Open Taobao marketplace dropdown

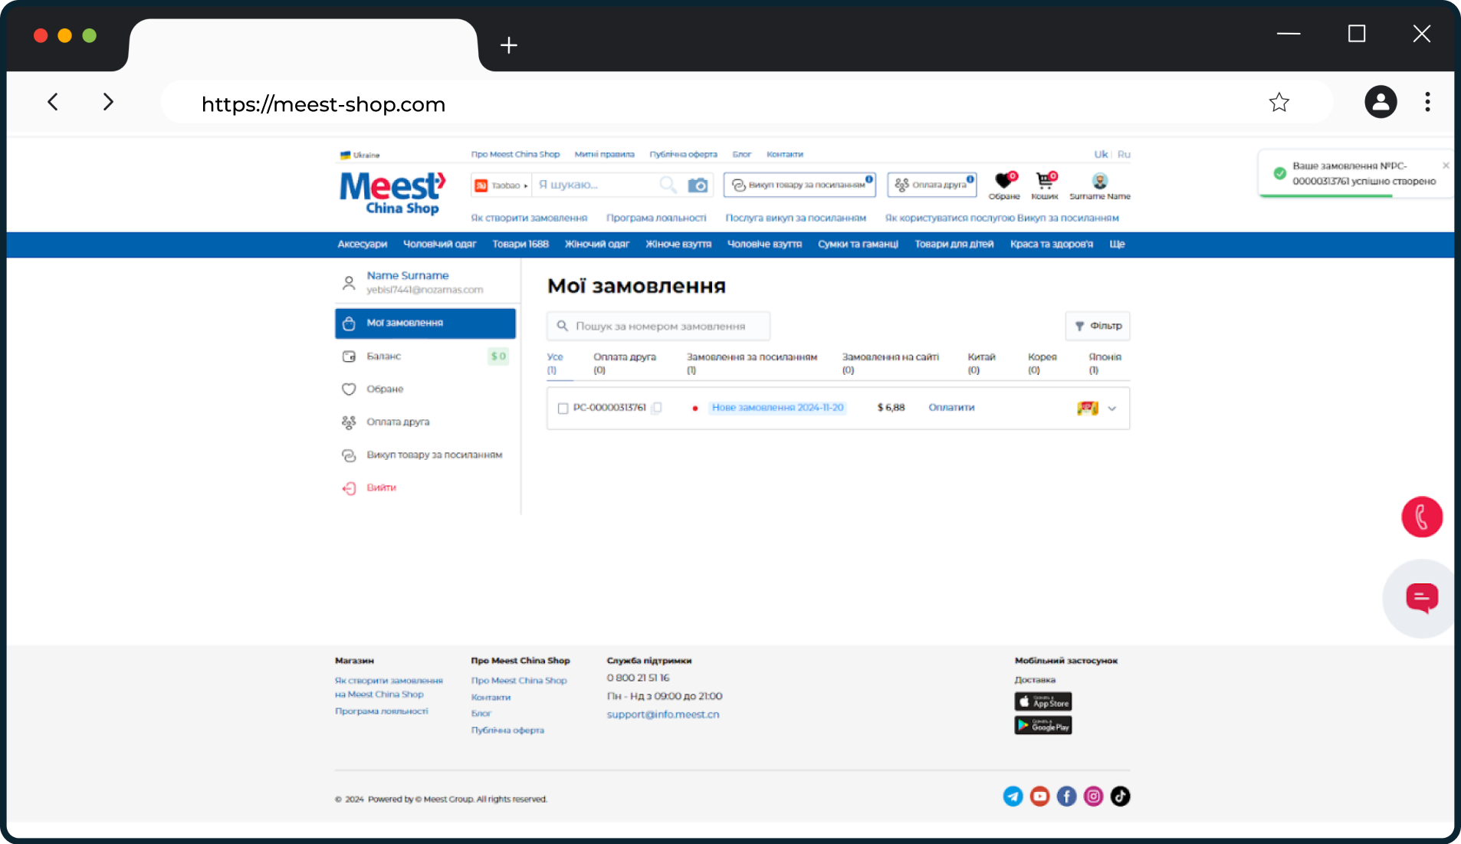coord(501,186)
